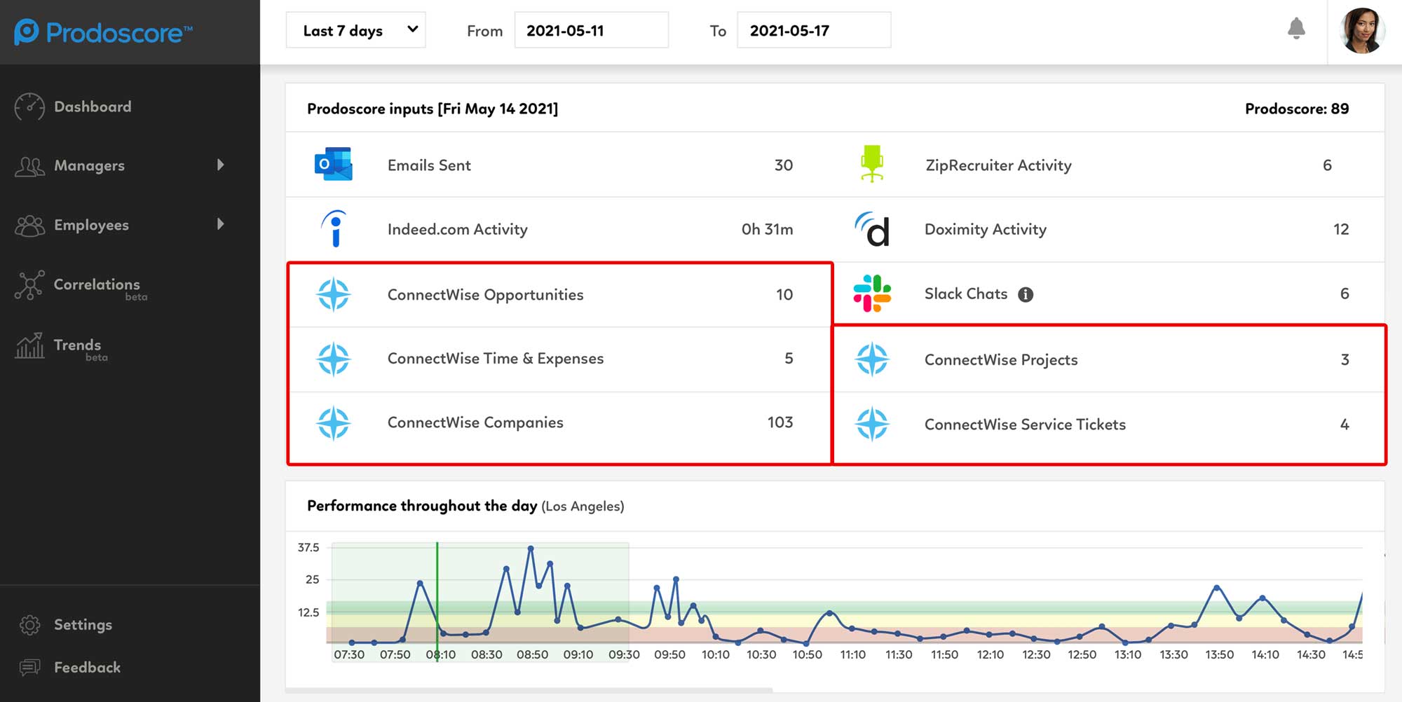Click the Feedback chat icon

(29, 668)
